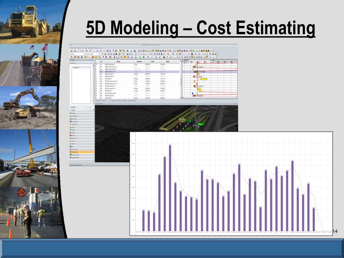Expand the North End tree node
The image size is (344, 258).
[73, 68]
